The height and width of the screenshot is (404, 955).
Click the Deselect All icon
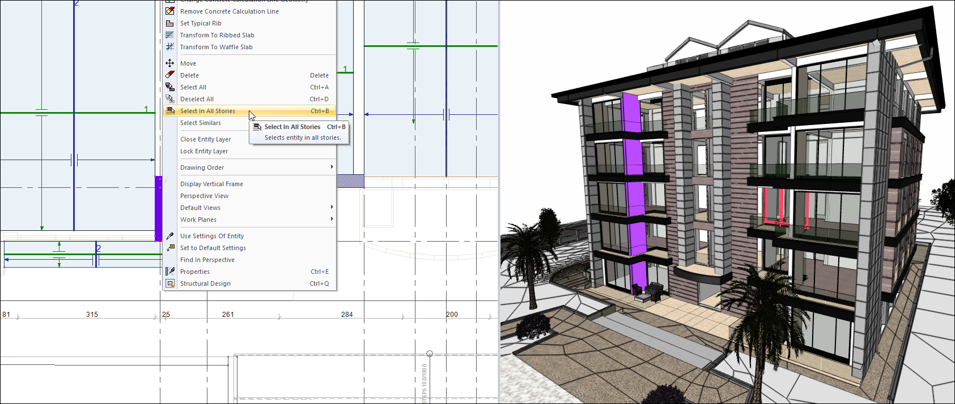pos(169,99)
